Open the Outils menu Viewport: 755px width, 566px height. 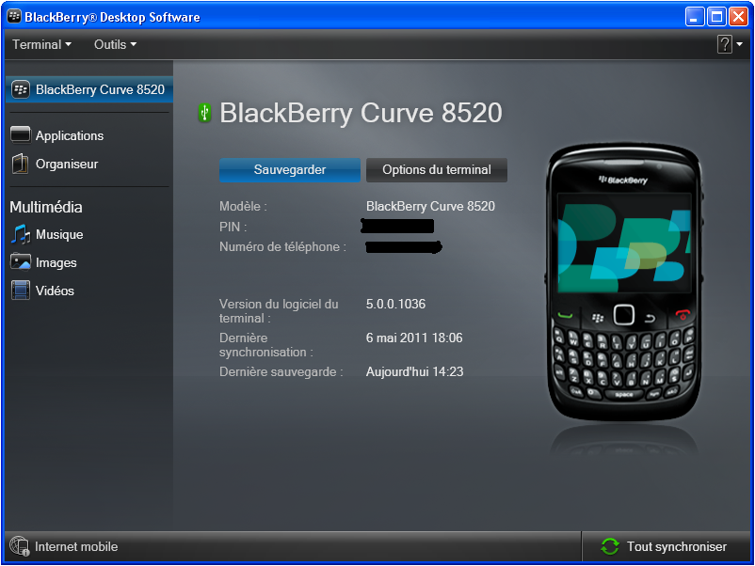pyautogui.click(x=115, y=45)
